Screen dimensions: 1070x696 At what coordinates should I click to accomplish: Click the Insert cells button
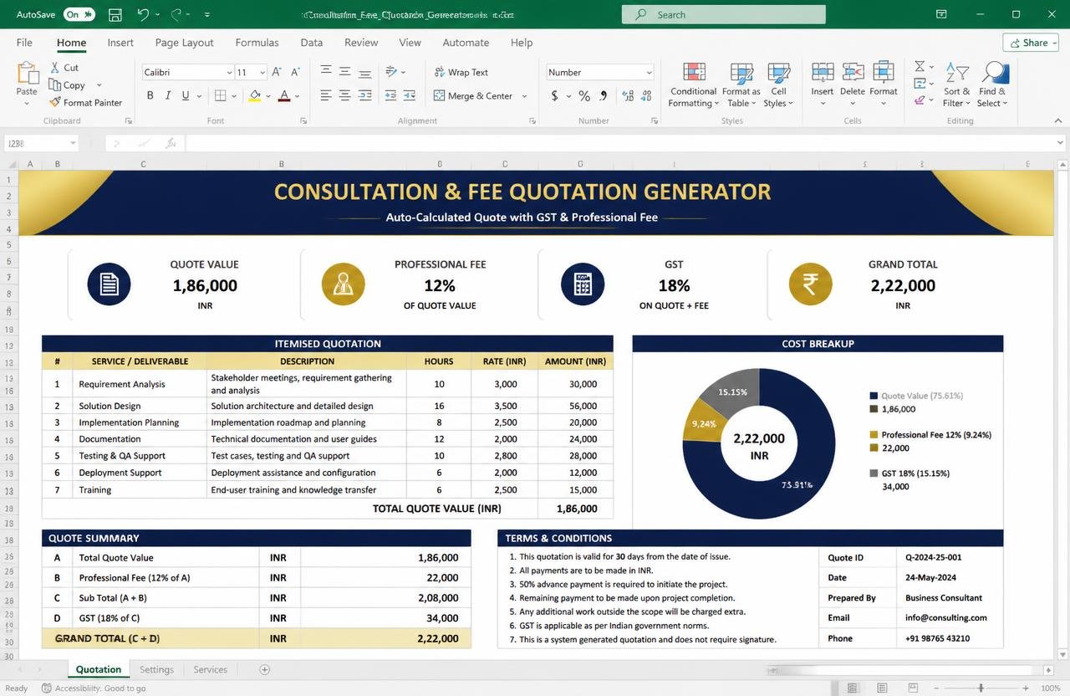823,84
